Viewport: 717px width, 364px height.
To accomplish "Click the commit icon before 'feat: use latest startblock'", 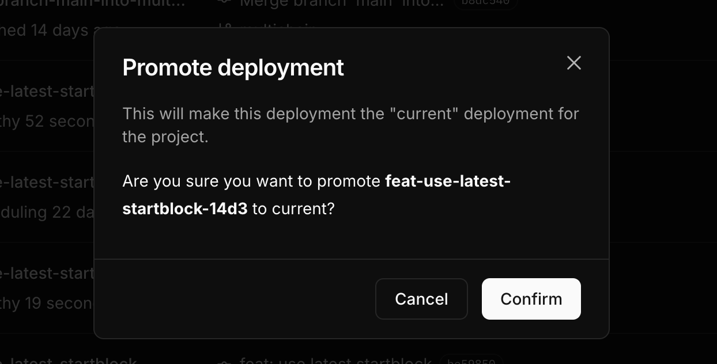I will click(225, 361).
